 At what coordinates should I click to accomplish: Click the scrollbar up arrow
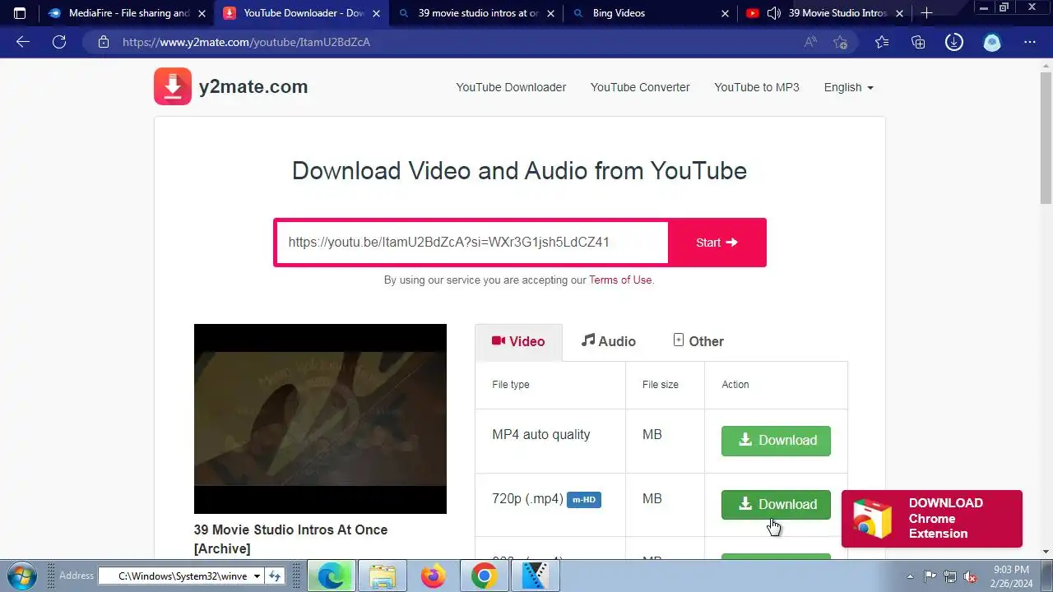[x=1046, y=65]
